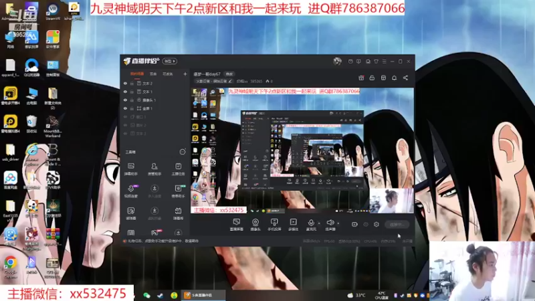The image size is (535, 301).
Task: Toggle the preview eye icon in bottom bar
Action: [366, 224]
